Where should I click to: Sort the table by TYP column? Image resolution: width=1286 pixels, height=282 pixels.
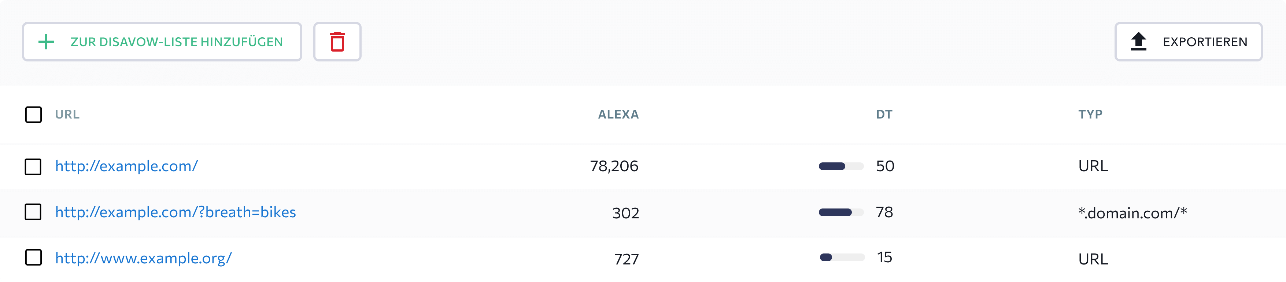[1090, 114]
